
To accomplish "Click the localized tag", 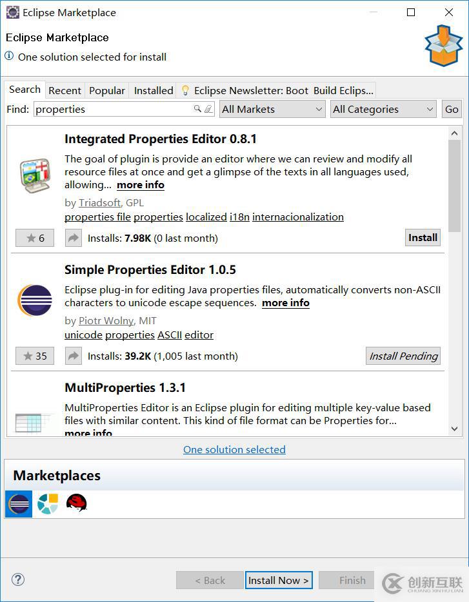I will [x=206, y=217].
